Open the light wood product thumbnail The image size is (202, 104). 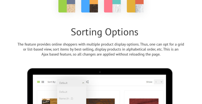(x=49, y=101)
